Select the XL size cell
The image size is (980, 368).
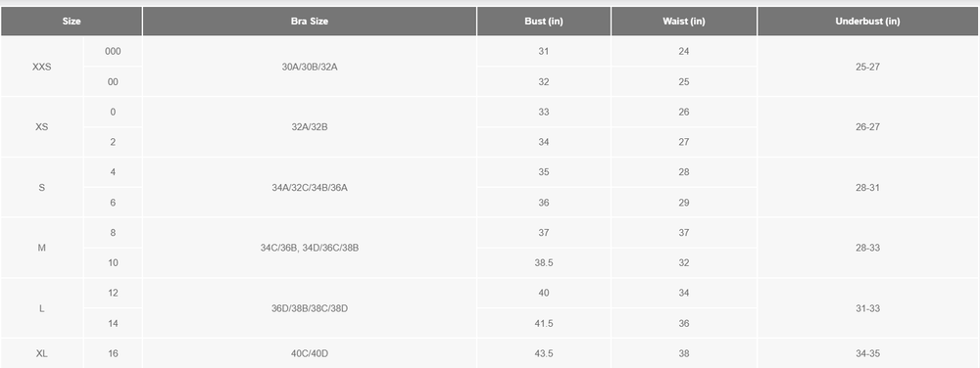(x=42, y=353)
